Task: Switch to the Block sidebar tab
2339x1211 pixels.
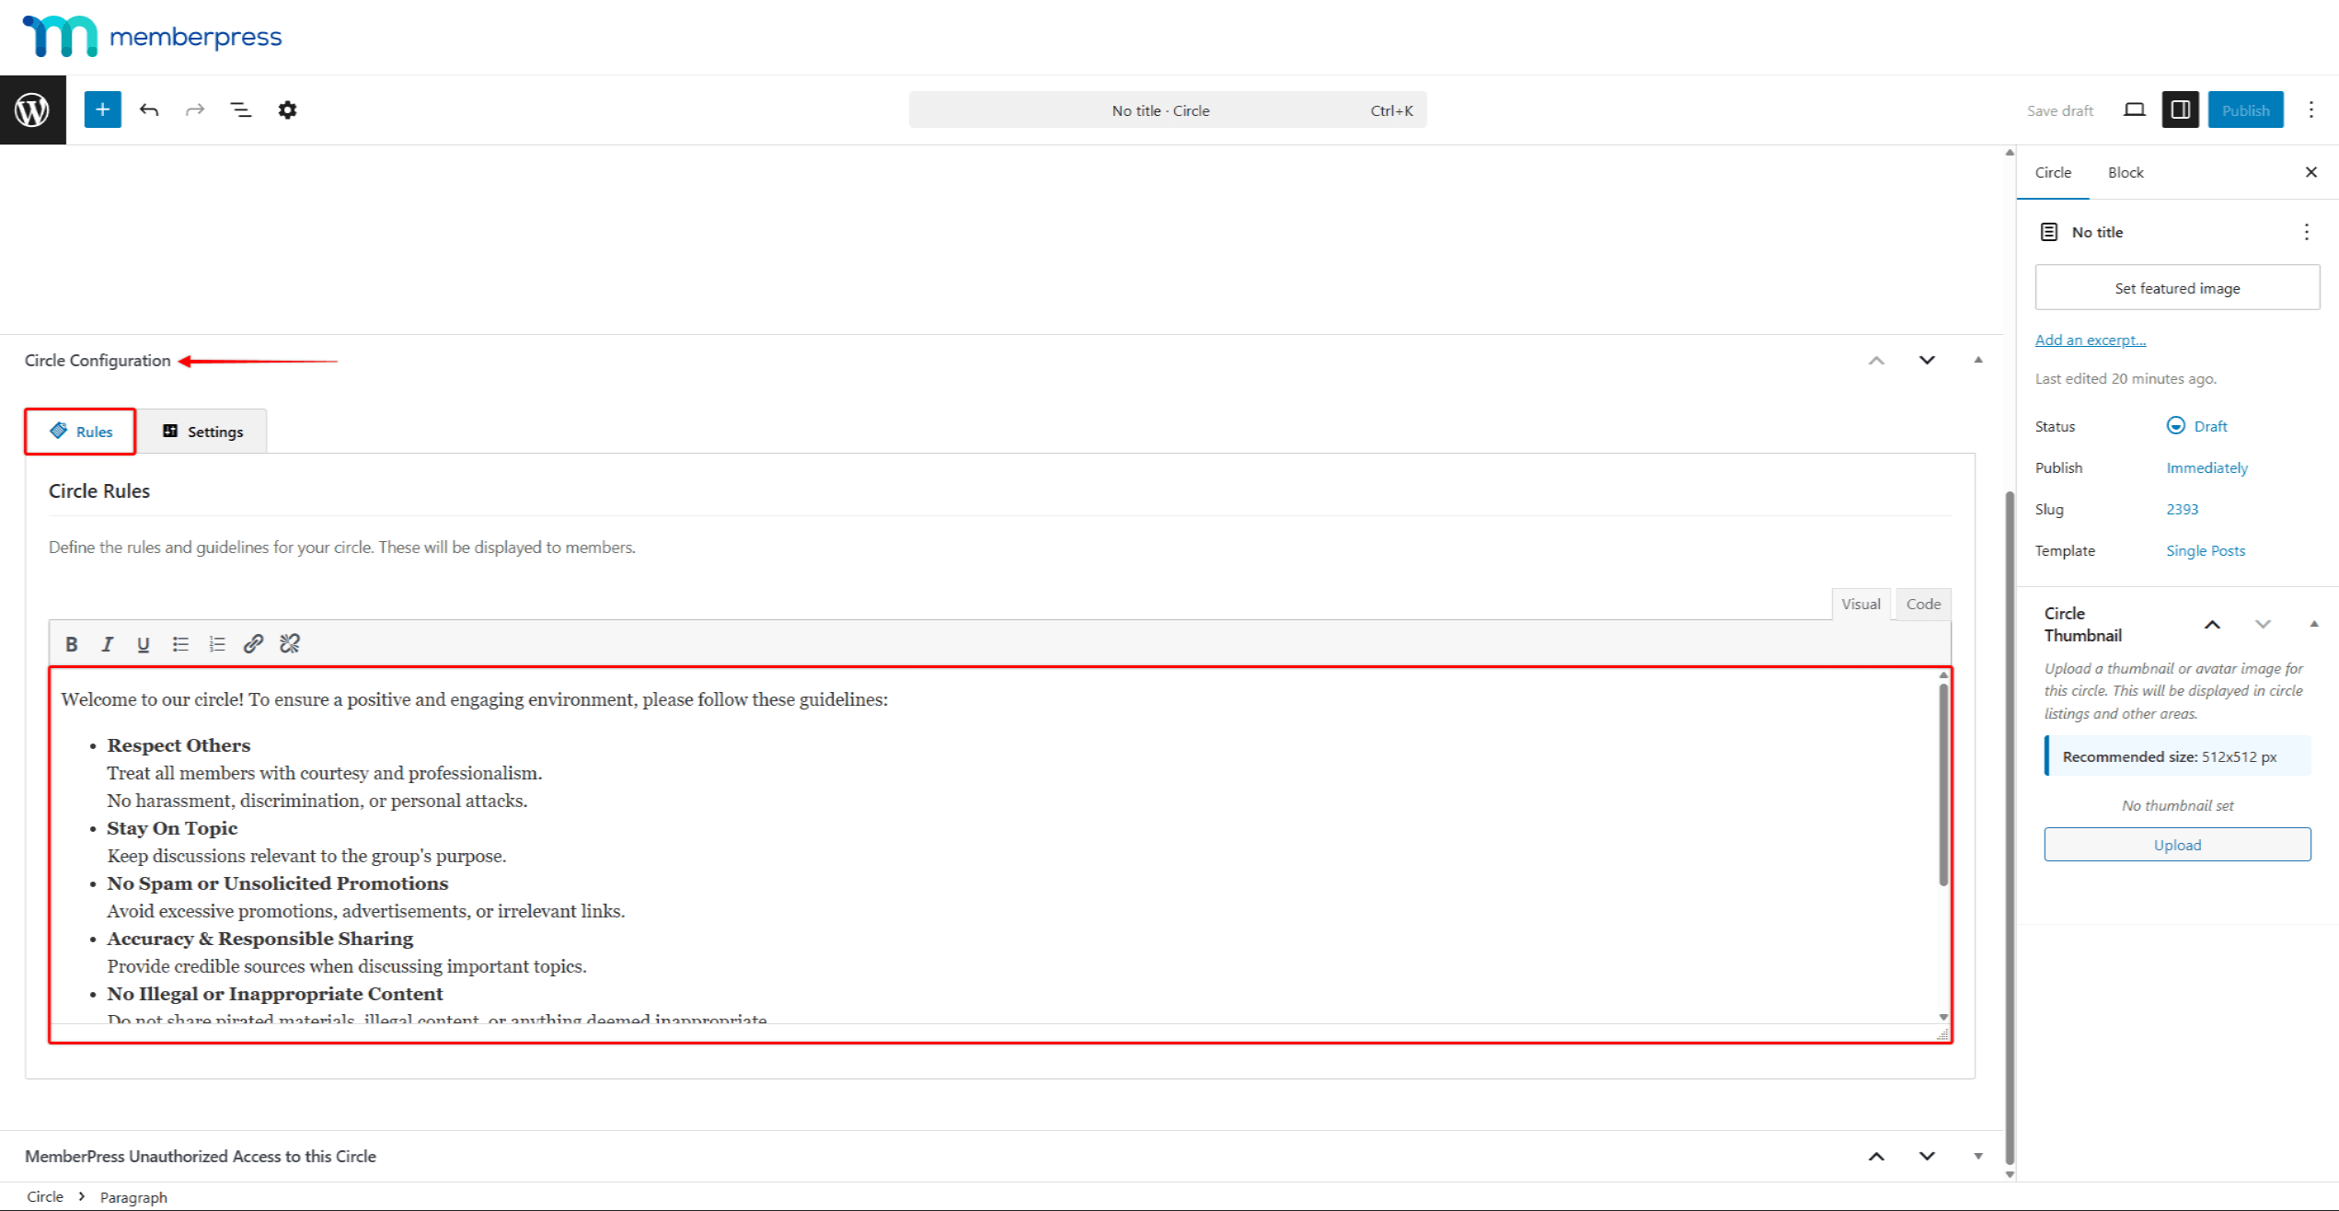Action: (2125, 172)
